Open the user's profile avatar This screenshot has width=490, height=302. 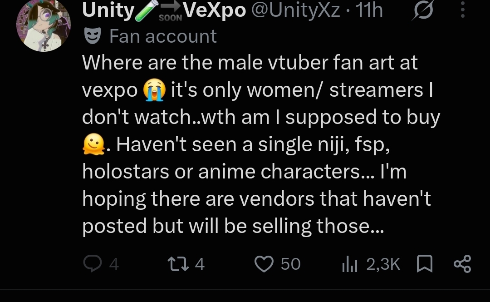pyautogui.click(x=44, y=25)
